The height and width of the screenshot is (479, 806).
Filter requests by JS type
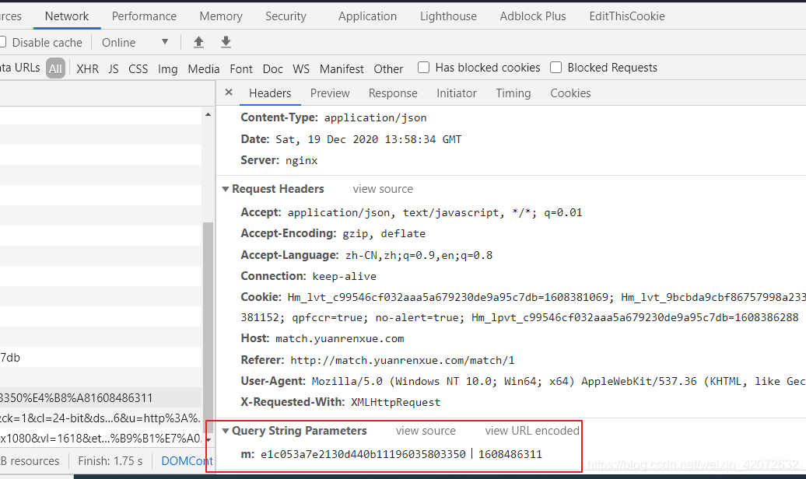[114, 68]
